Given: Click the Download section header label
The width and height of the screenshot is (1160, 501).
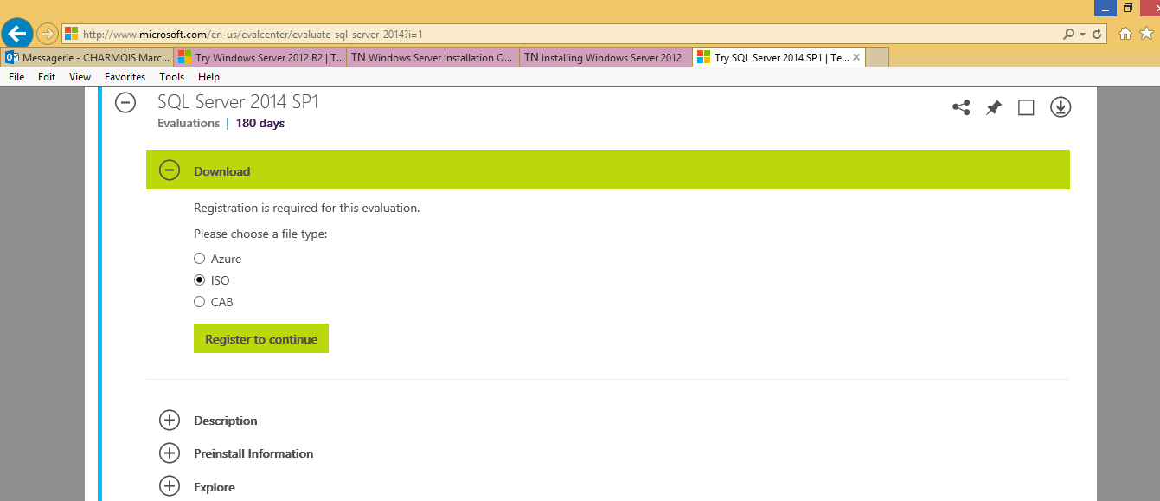Looking at the screenshot, I should tap(221, 171).
